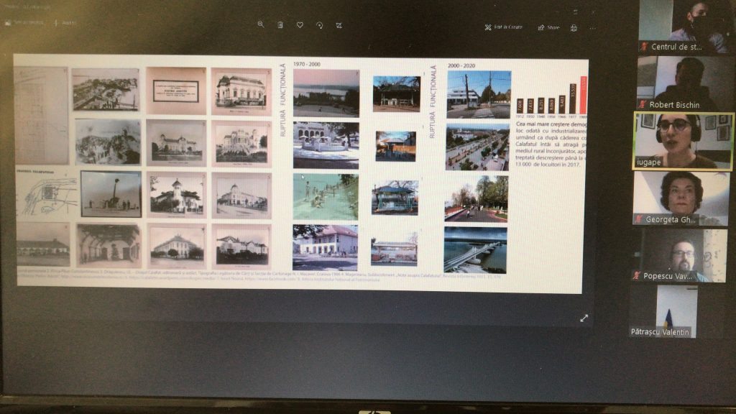736x414 pixels.
Task: Click the Rotate image icon
Action: 319,24
